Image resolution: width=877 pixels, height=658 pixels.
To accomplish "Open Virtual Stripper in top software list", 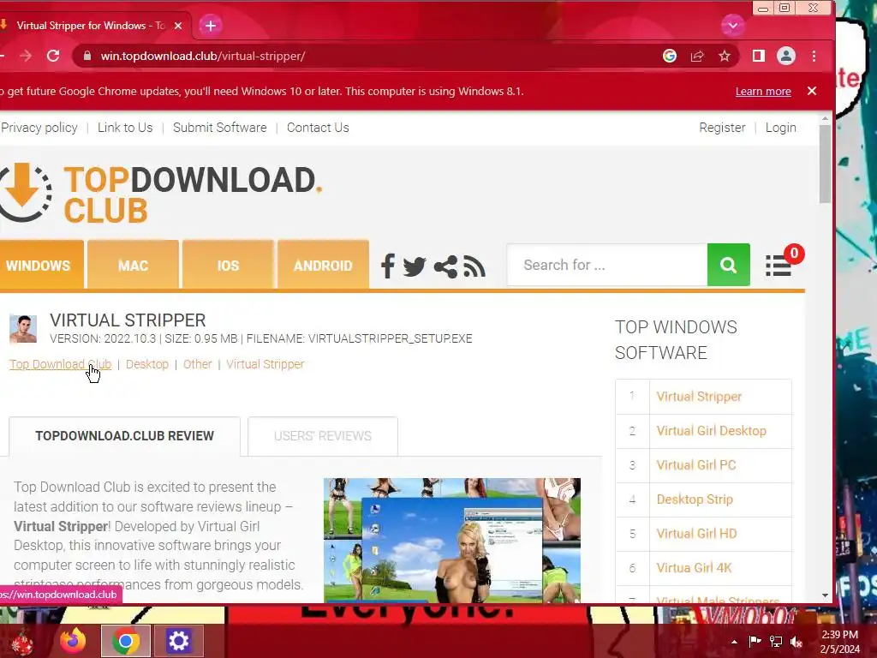I will pyautogui.click(x=699, y=397).
